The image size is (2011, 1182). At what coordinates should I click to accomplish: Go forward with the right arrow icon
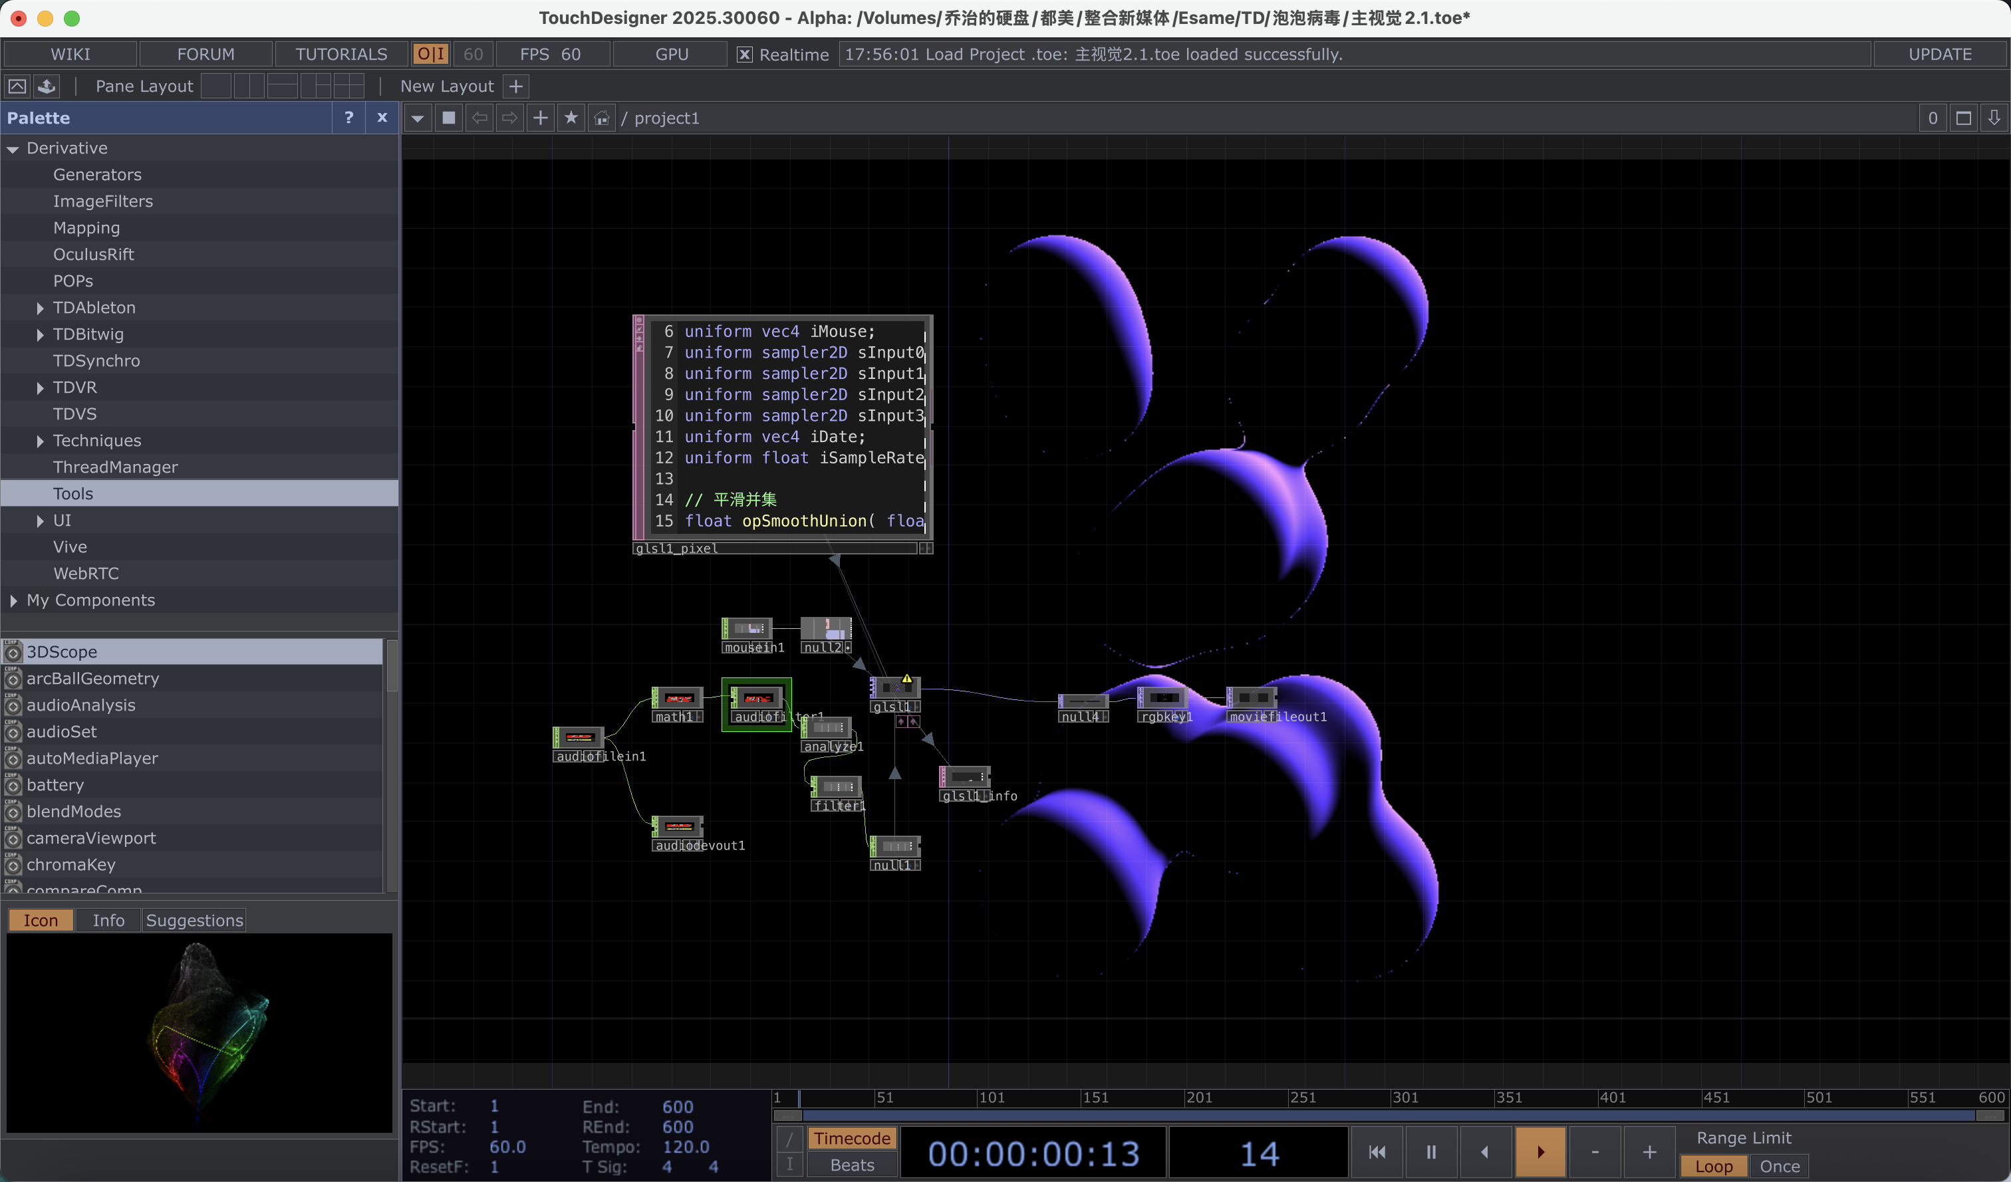point(510,118)
